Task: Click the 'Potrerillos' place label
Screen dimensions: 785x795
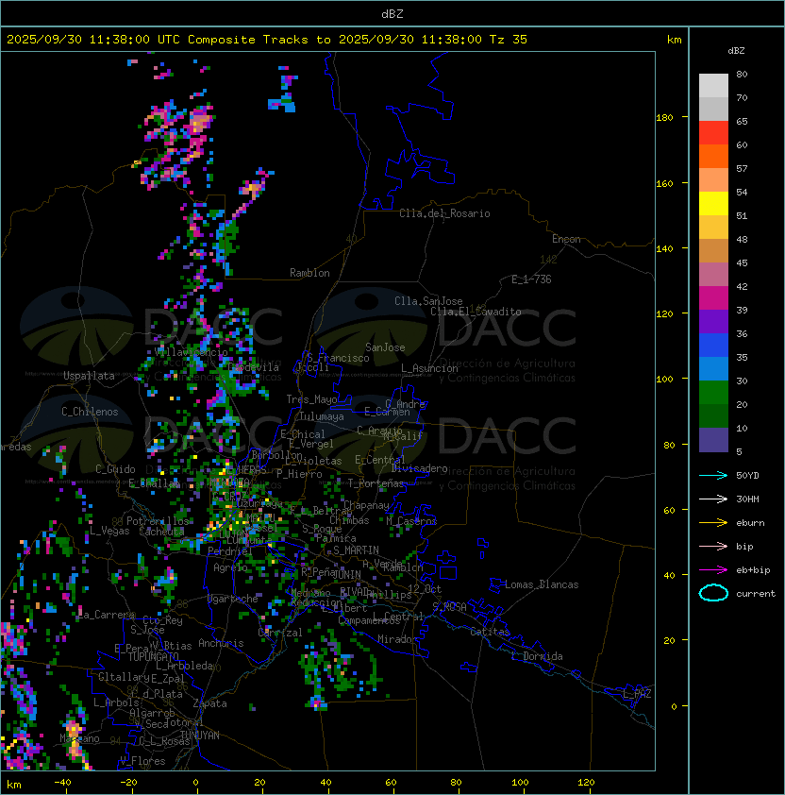Action: (158, 521)
